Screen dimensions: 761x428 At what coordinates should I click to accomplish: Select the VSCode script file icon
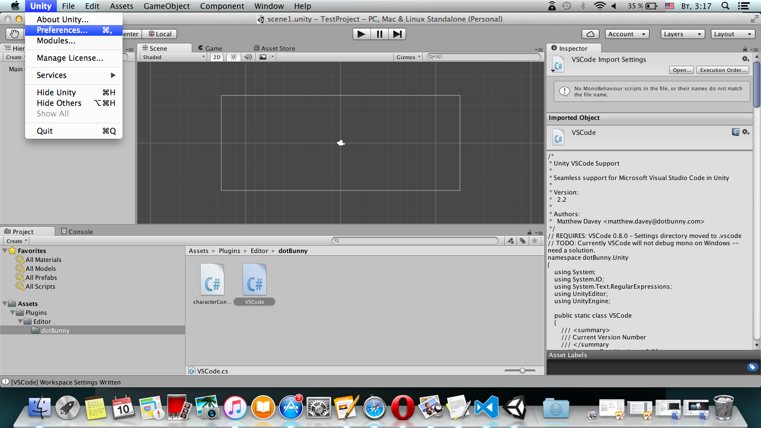[255, 280]
